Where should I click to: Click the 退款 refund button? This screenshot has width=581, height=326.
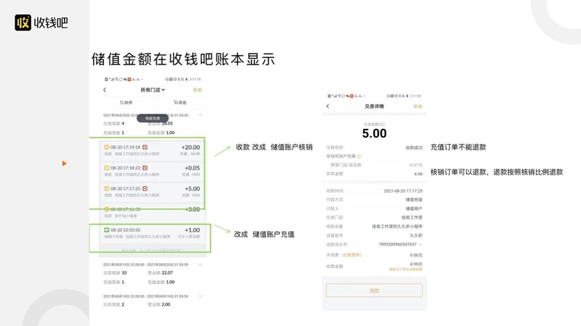pos(374,291)
